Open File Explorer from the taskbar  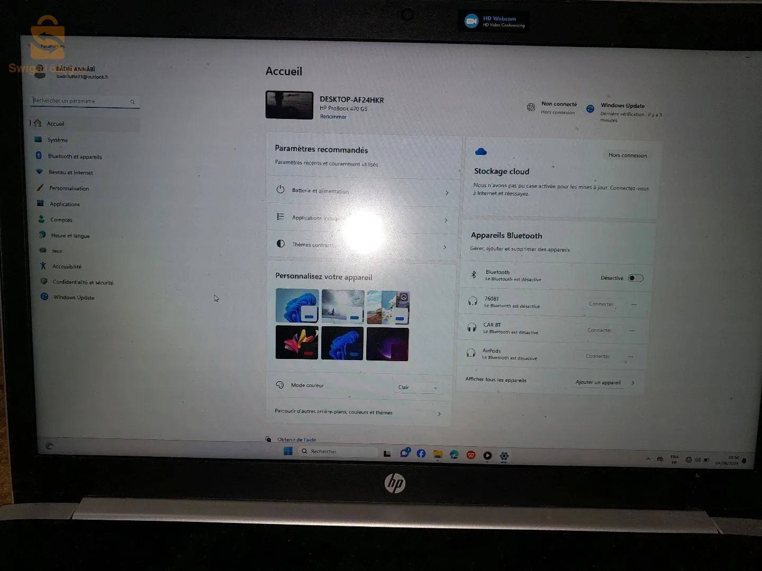tap(438, 454)
